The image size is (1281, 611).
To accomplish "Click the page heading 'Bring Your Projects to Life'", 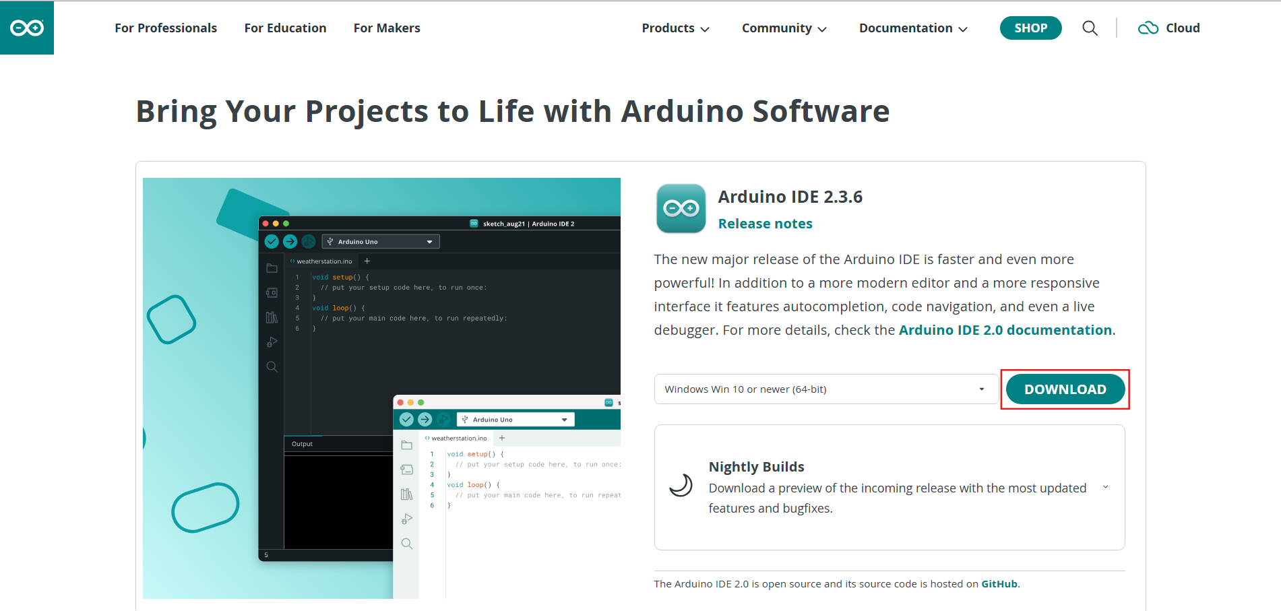I will (x=513, y=111).
